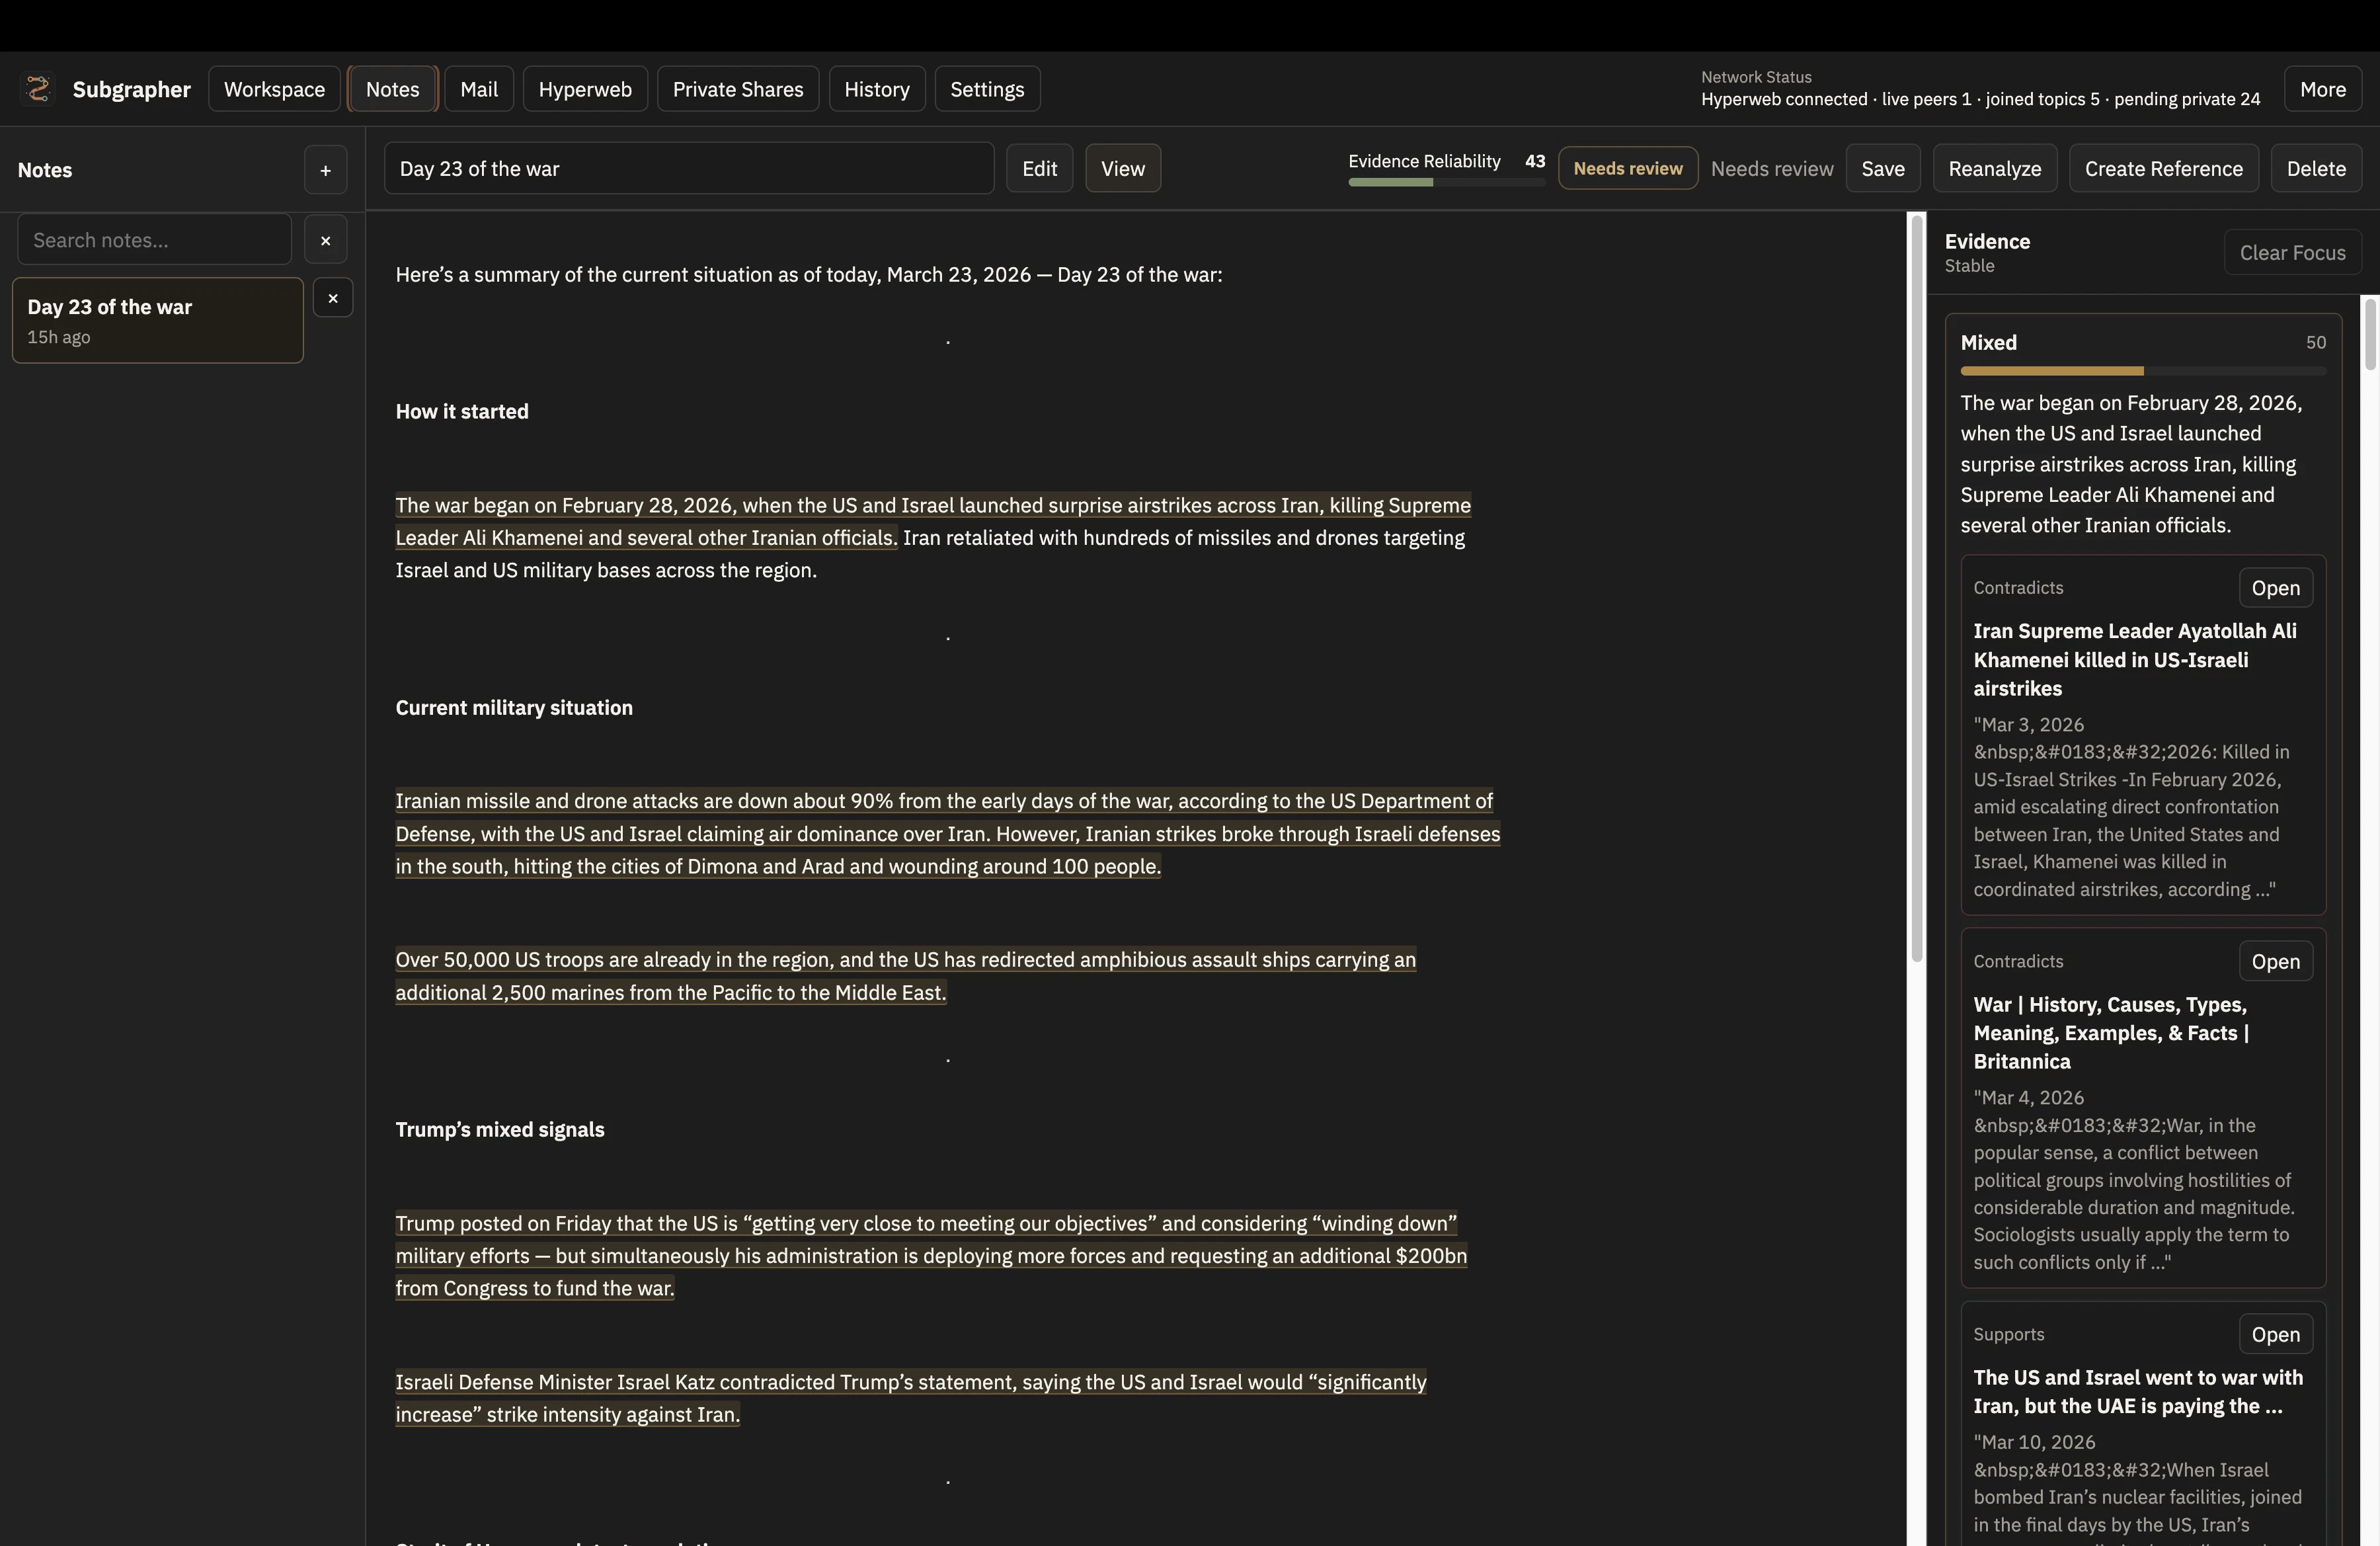Switch the note to Edit mode
The width and height of the screenshot is (2380, 1546).
(x=1039, y=168)
